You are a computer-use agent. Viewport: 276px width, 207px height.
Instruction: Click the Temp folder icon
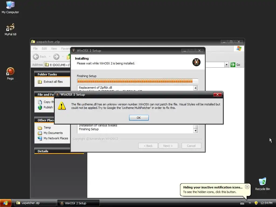tap(40, 128)
